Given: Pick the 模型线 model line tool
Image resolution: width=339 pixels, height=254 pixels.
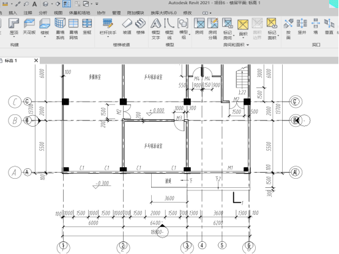Looking at the screenshot, I should (x=169, y=29).
